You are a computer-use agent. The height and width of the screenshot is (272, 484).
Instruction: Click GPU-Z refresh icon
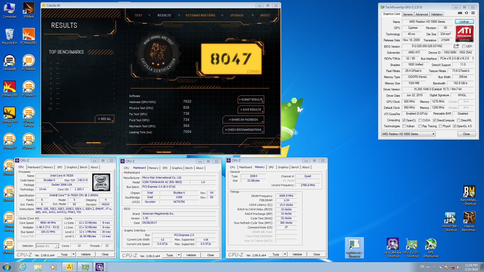466,13
